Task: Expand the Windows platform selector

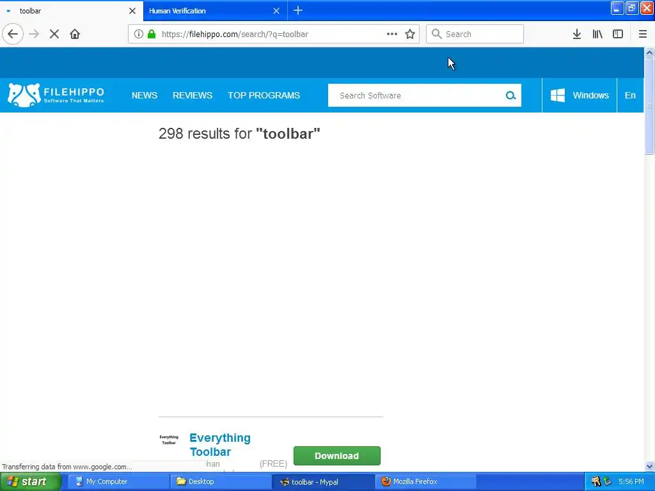Action: (x=580, y=95)
